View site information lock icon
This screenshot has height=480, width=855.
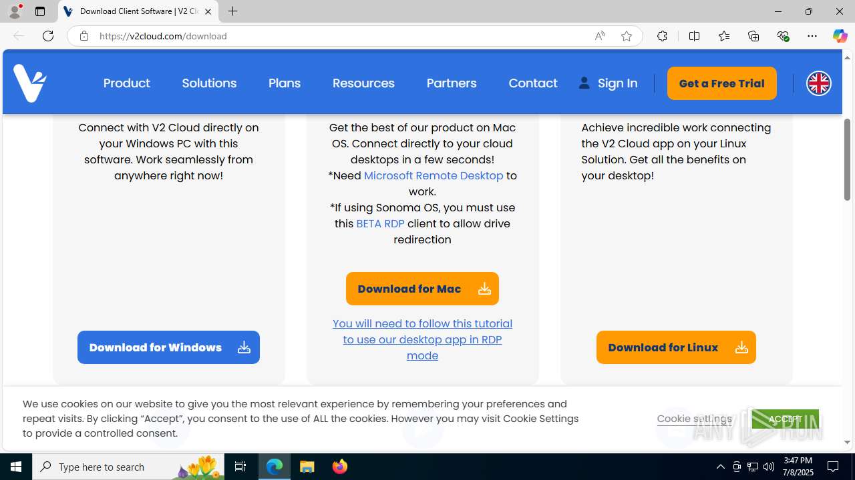click(x=84, y=36)
